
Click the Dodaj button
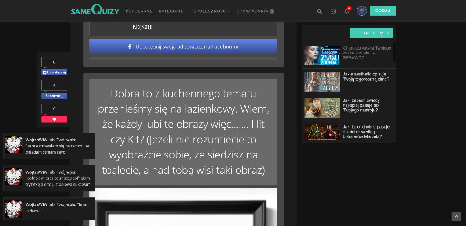[382, 11]
